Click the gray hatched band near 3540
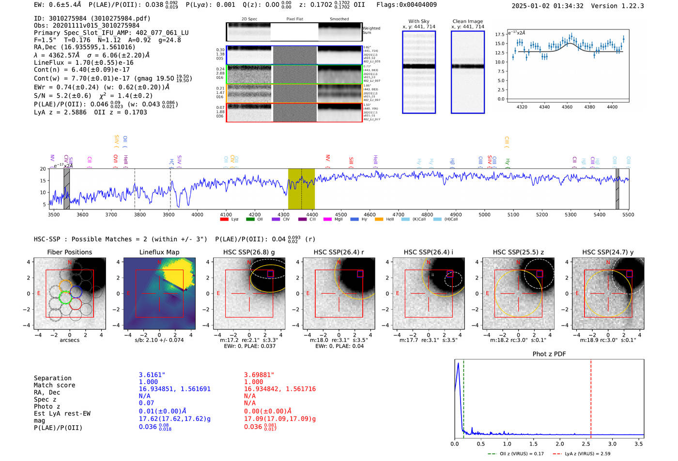Image resolution: width=678 pixels, height=461 pixels. [67, 189]
